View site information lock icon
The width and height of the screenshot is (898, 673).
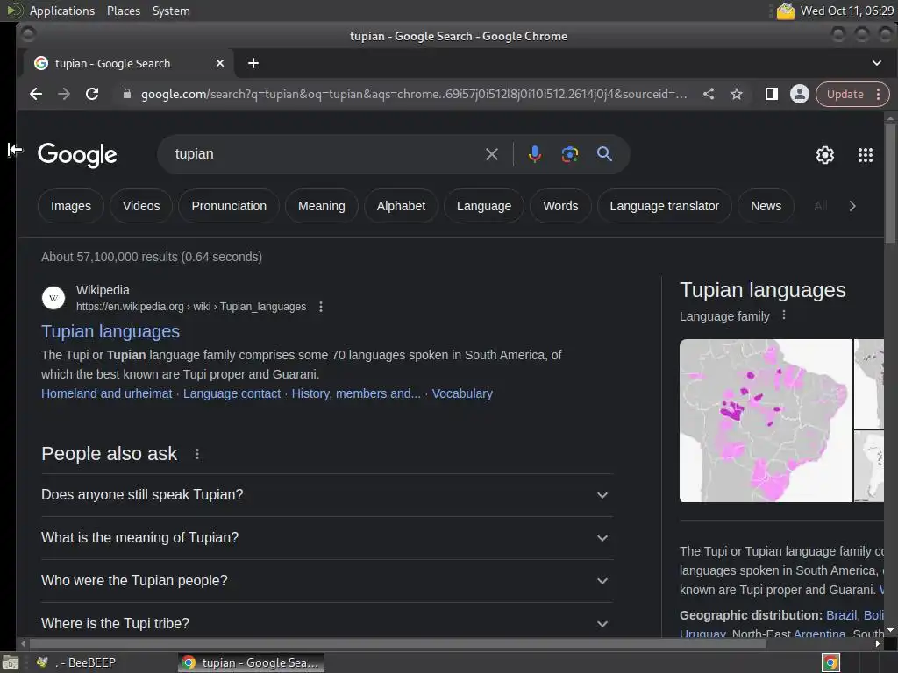127,94
